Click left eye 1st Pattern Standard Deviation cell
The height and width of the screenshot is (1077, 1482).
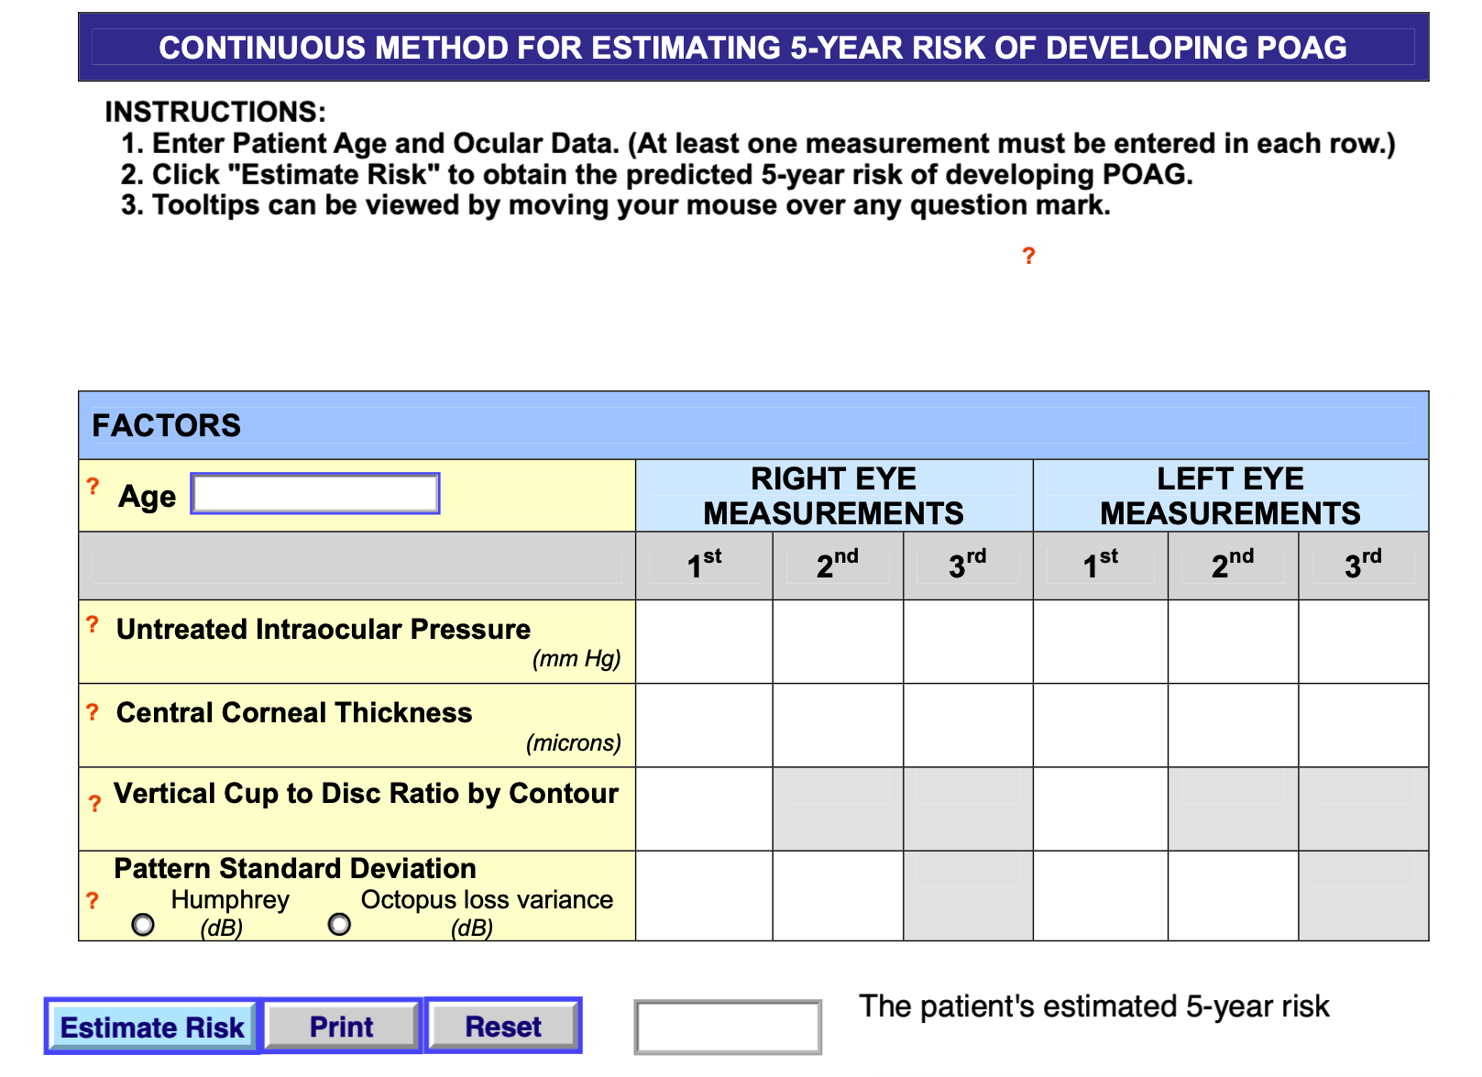pos(1100,896)
